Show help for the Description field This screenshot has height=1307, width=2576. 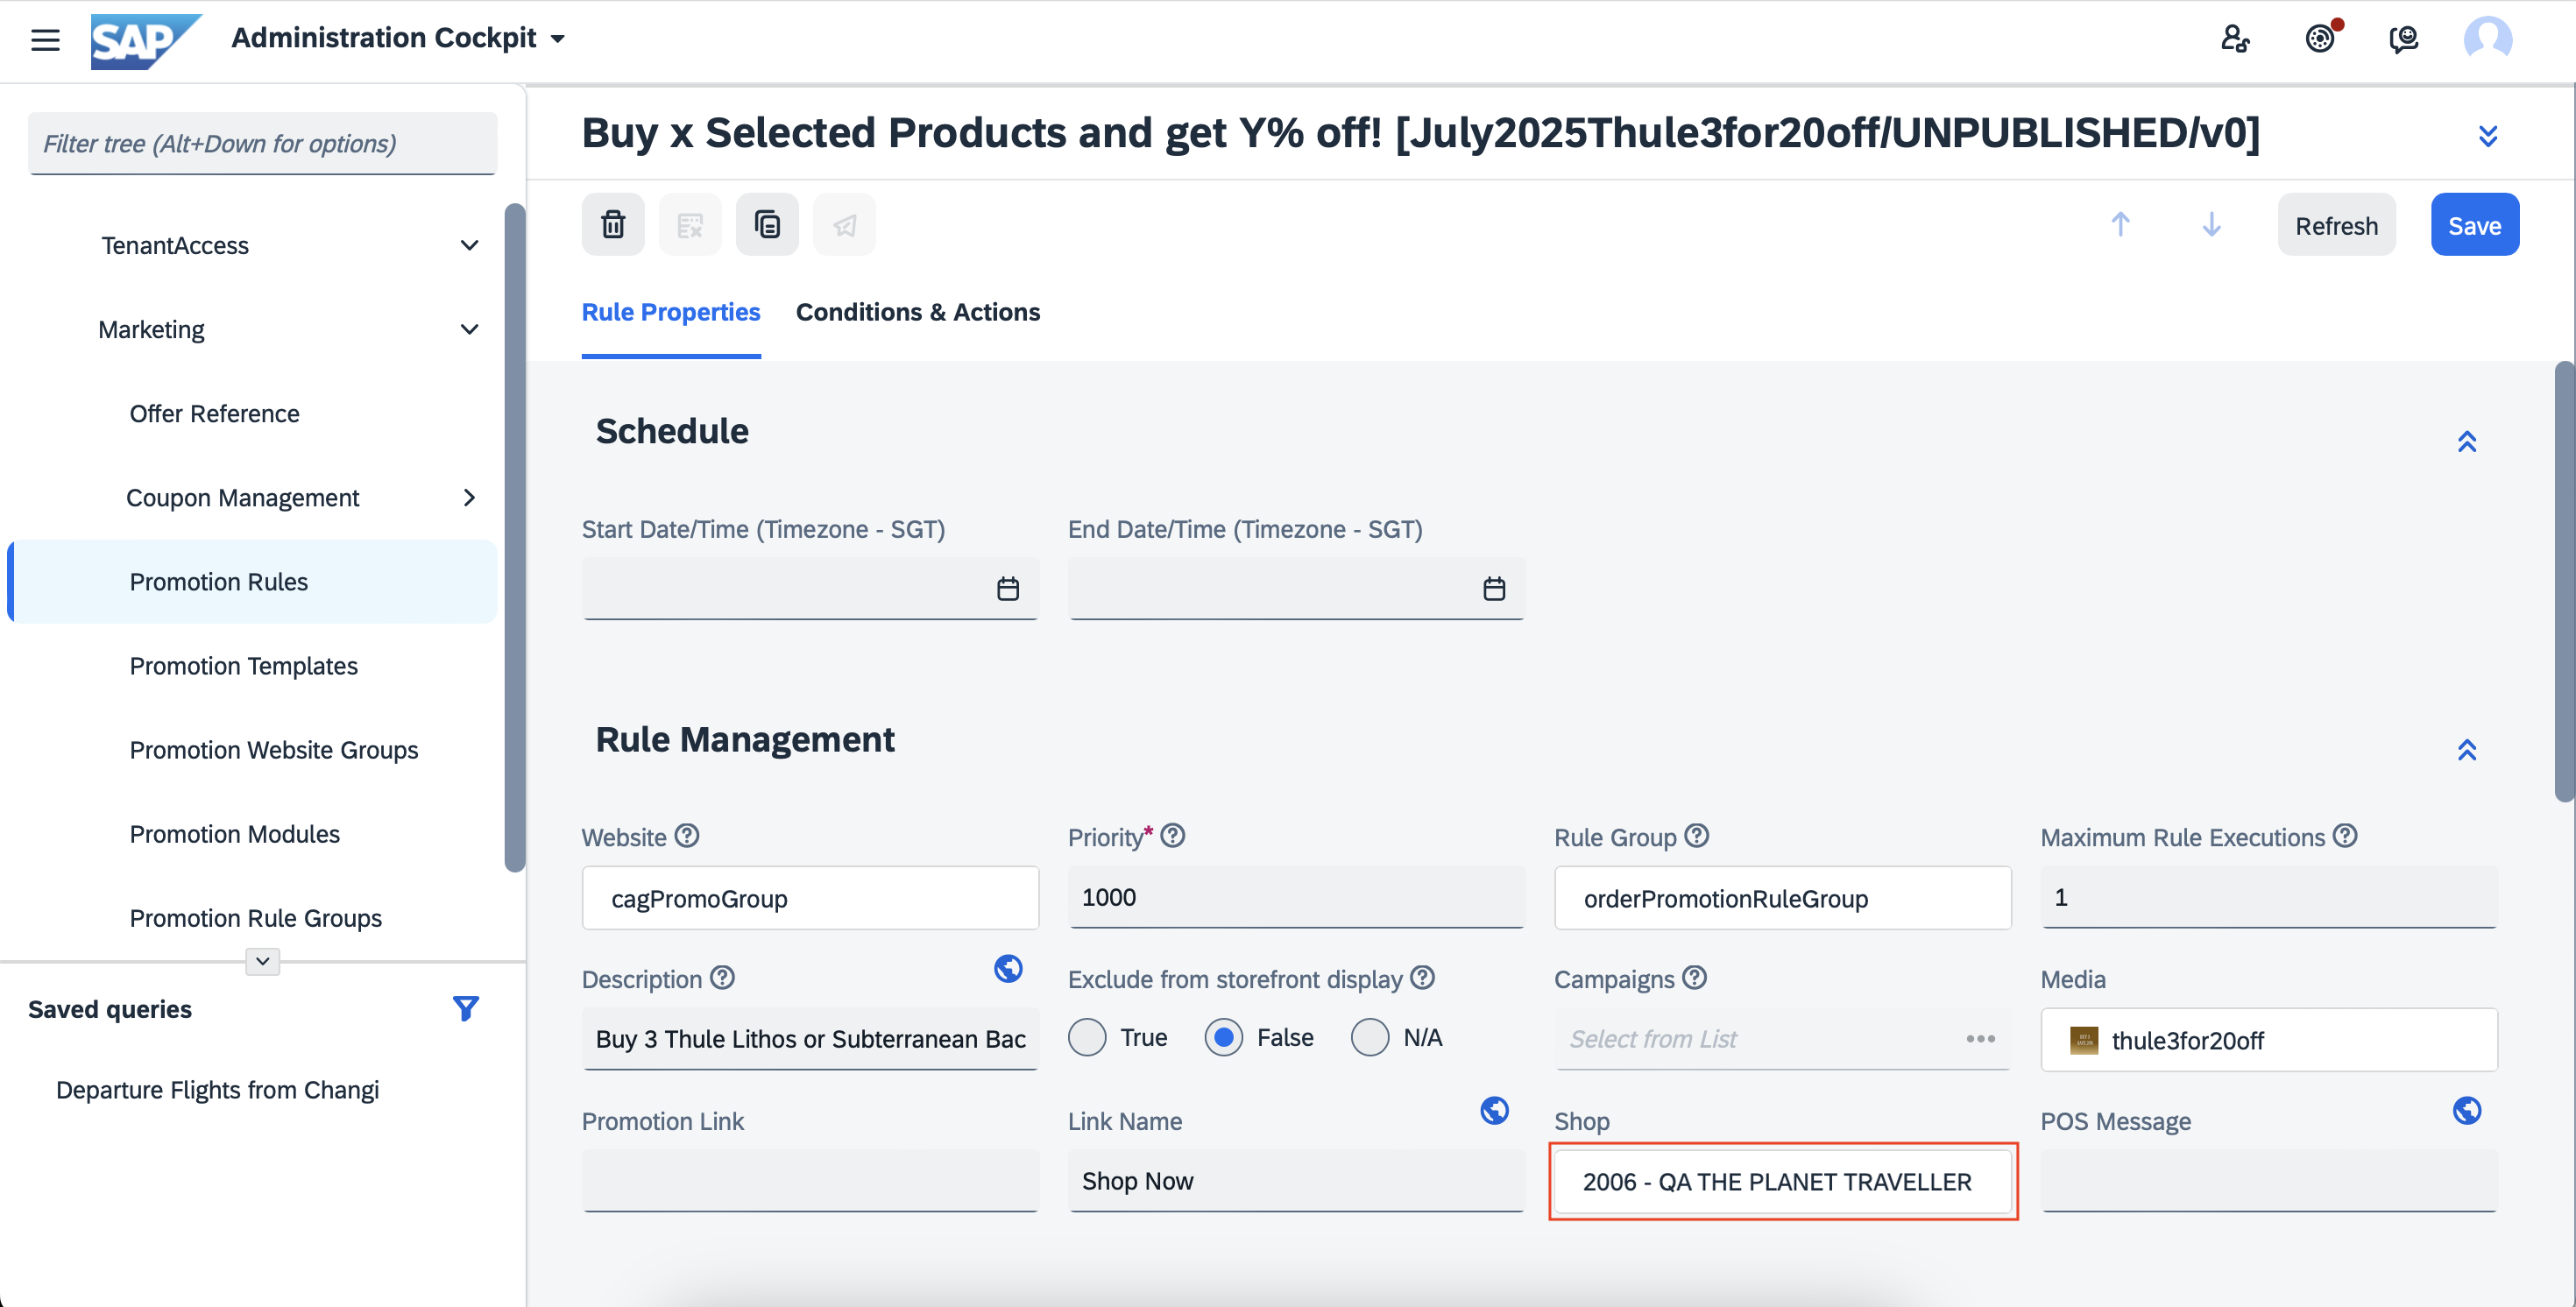pos(723,977)
